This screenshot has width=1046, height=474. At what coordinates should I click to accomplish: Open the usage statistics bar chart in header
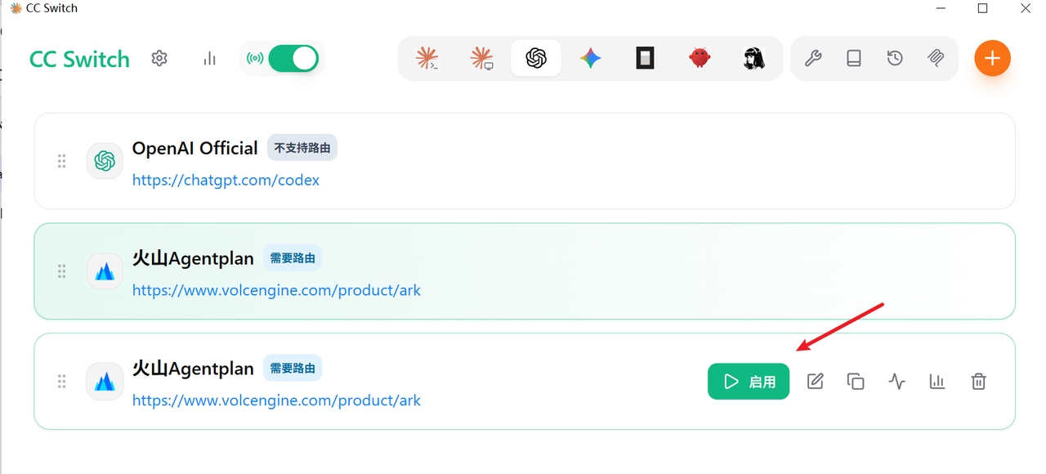210,58
